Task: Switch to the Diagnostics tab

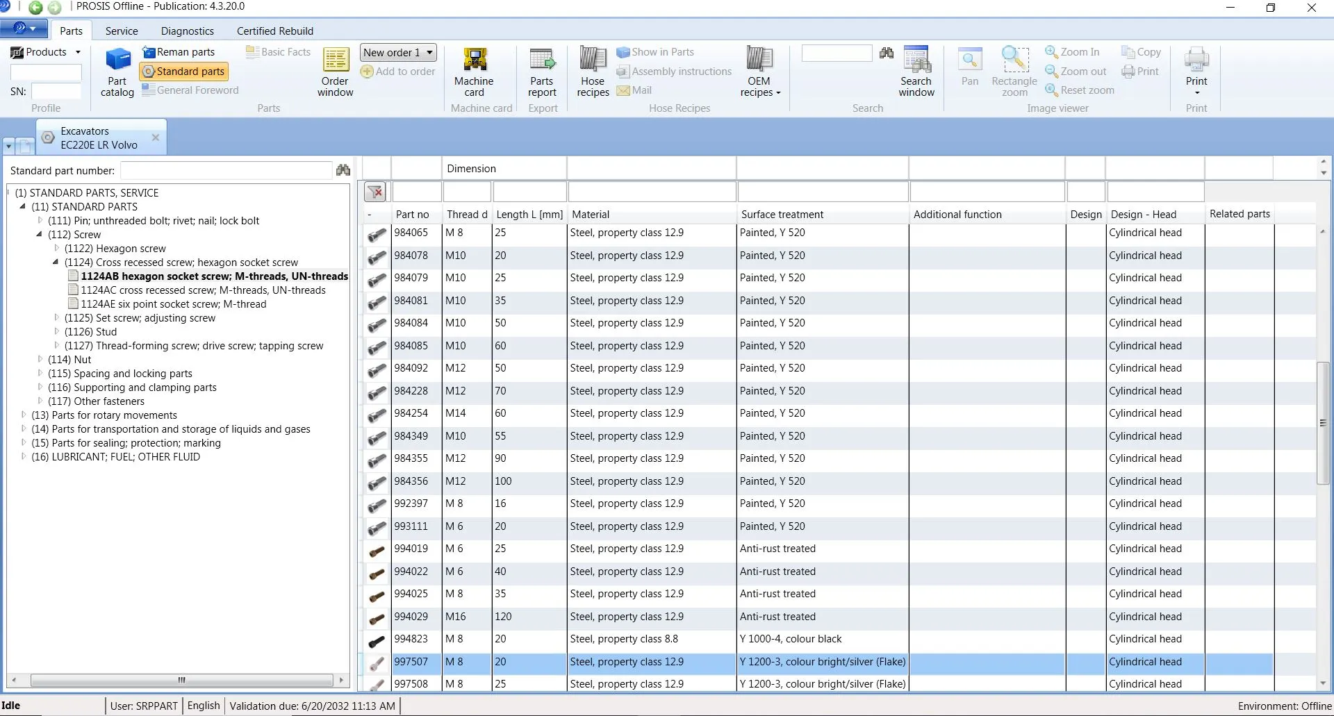Action: (x=187, y=31)
